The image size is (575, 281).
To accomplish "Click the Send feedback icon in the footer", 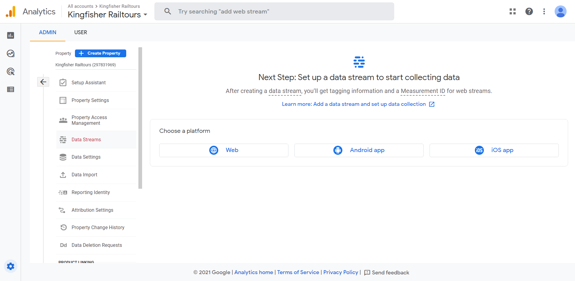I will tap(367, 273).
